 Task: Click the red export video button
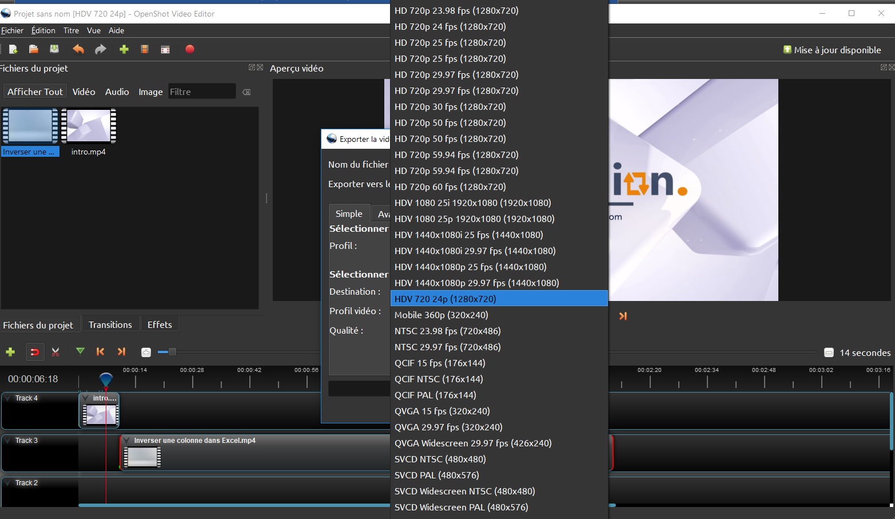pos(190,49)
